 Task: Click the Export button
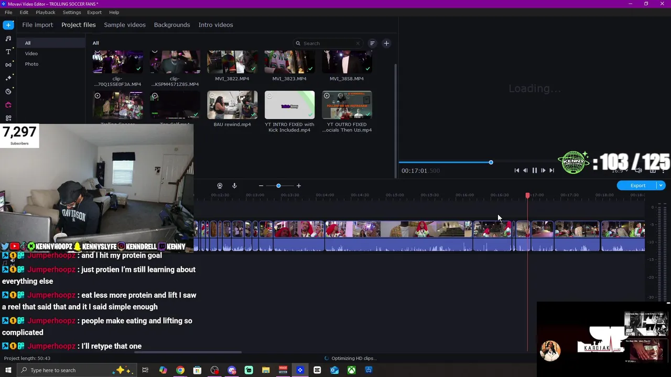637,185
